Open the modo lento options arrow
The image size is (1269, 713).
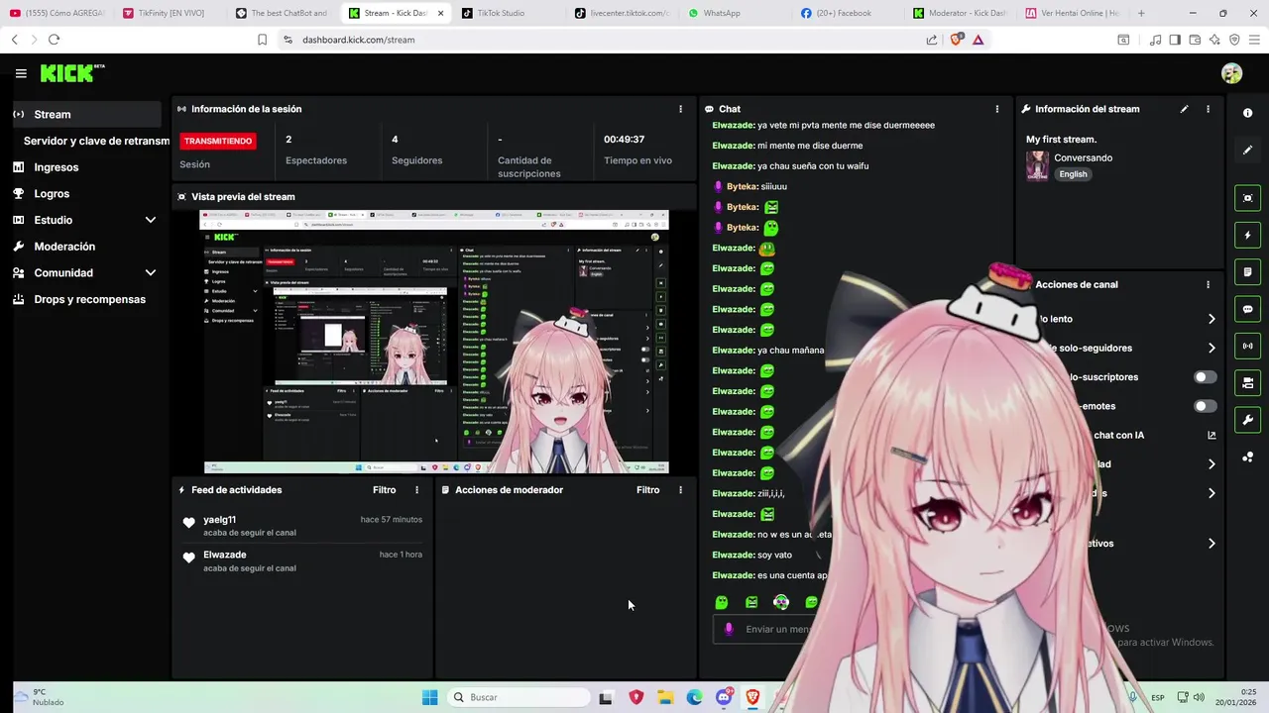(1211, 319)
